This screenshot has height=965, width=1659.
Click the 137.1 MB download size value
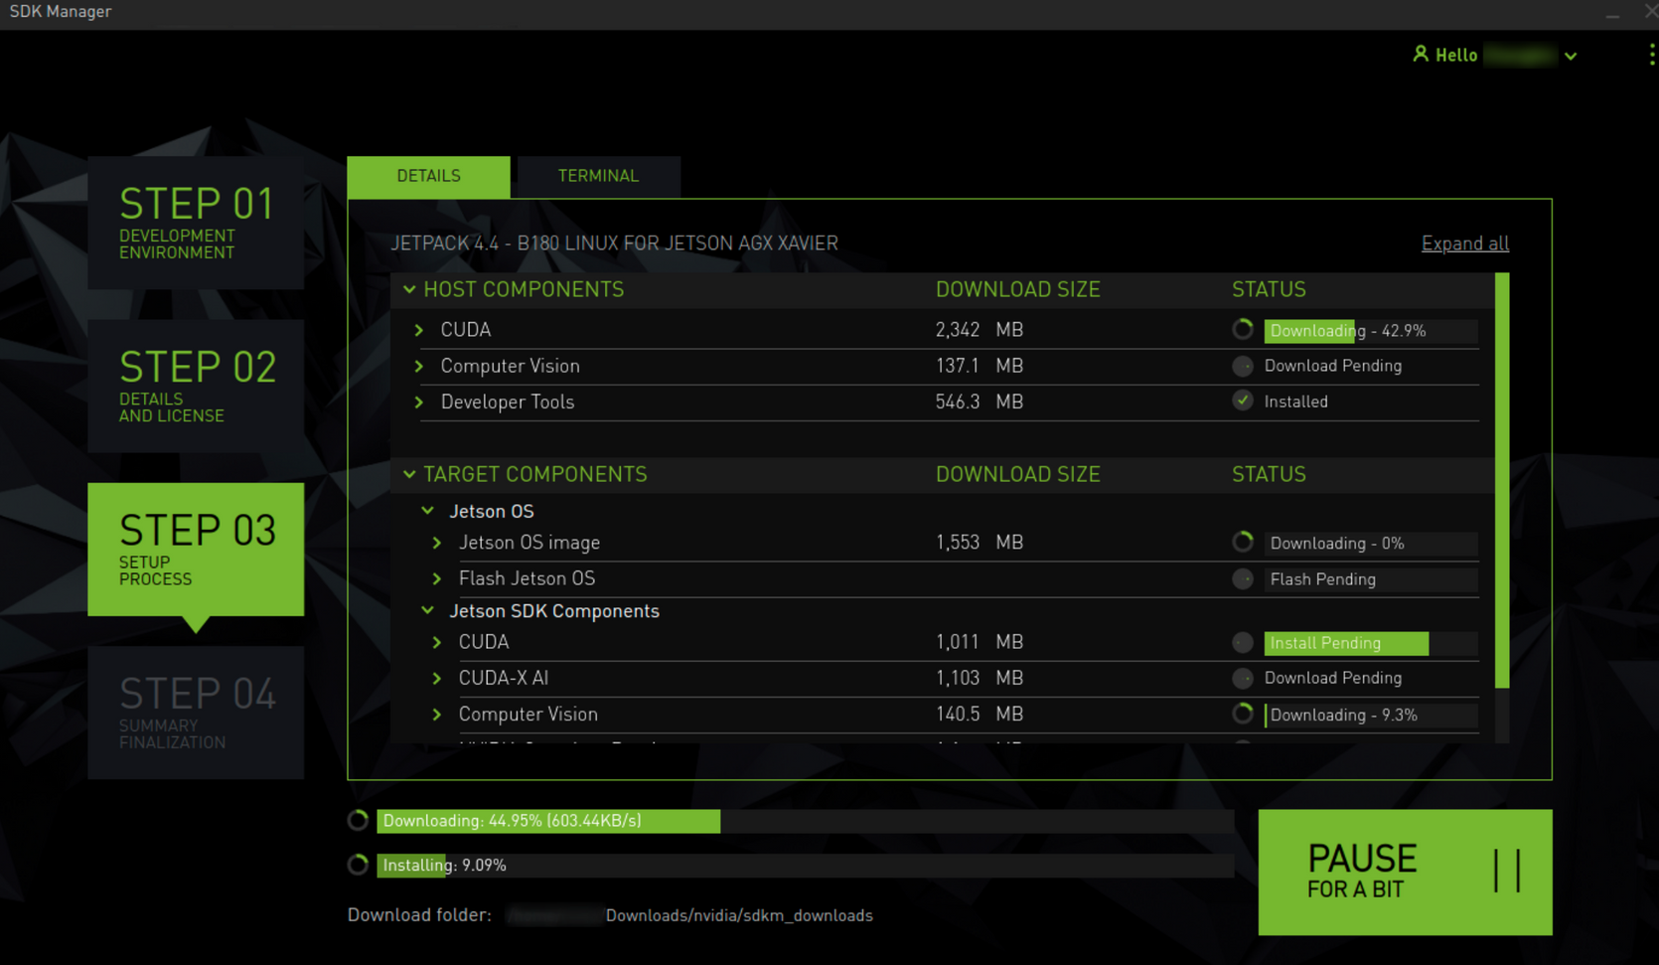pyautogui.click(x=980, y=366)
